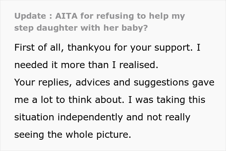Click the word 'realised.' in the body text
This screenshot has height=151, width=226.
(x=139, y=65)
